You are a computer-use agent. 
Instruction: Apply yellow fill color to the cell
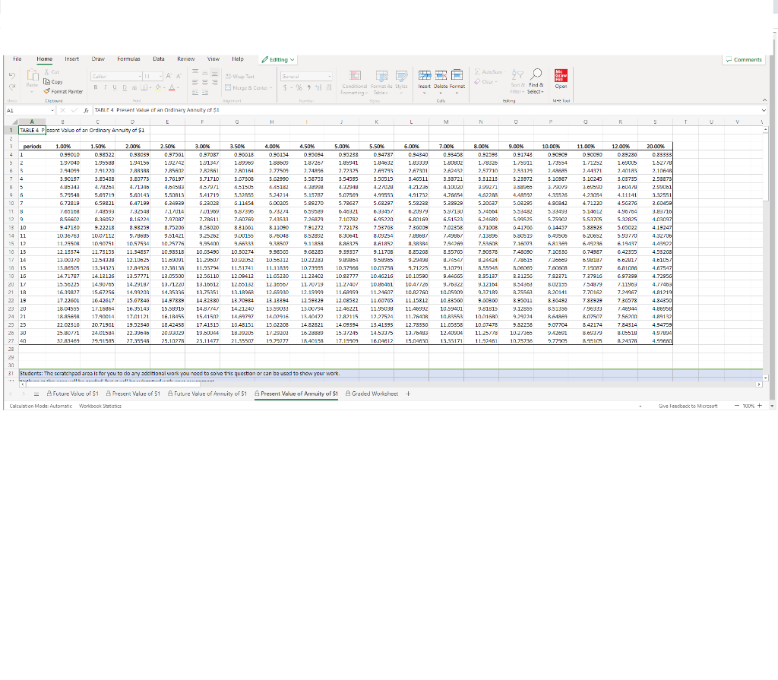pos(158,88)
